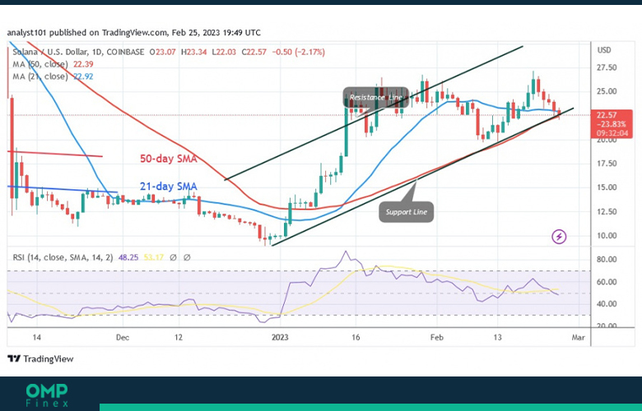Image resolution: width=642 pixels, height=411 pixels.
Task: Click the '50-day SMA' red annotation text
Action: (x=168, y=159)
